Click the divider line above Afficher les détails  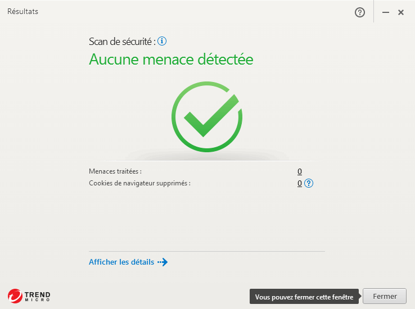coord(207,251)
